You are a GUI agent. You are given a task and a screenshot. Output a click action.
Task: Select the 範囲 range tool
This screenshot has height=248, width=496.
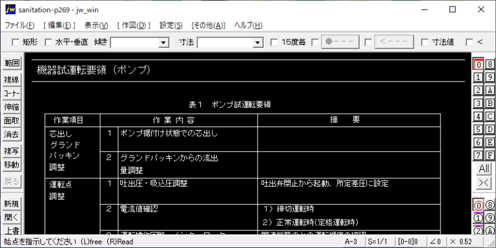12,63
